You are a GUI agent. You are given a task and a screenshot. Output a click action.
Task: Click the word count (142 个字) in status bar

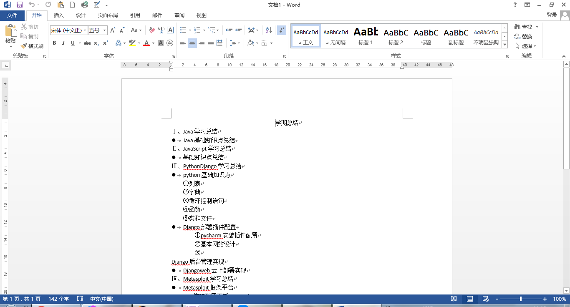pyautogui.click(x=58, y=299)
